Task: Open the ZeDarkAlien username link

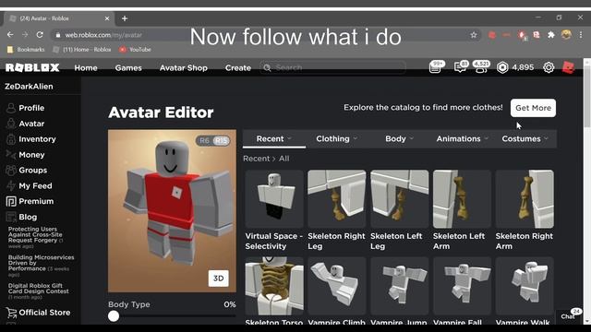Action: coord(29,86)
